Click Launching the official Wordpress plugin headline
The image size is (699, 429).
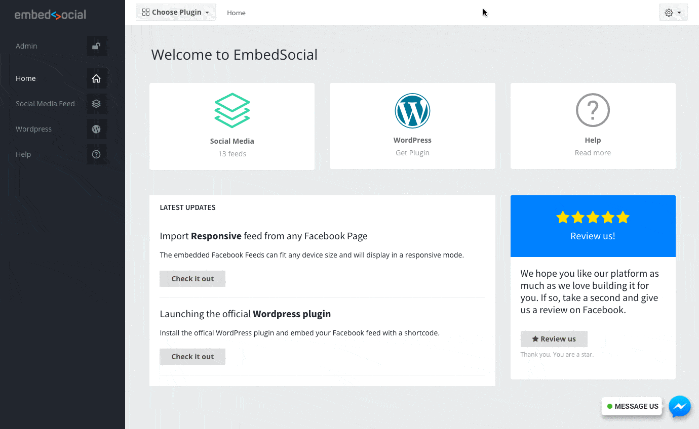tap(245, 314)
